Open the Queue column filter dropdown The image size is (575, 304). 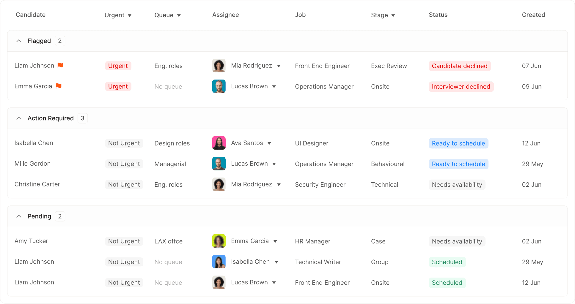pyautogui.click(x=179, y=15)
